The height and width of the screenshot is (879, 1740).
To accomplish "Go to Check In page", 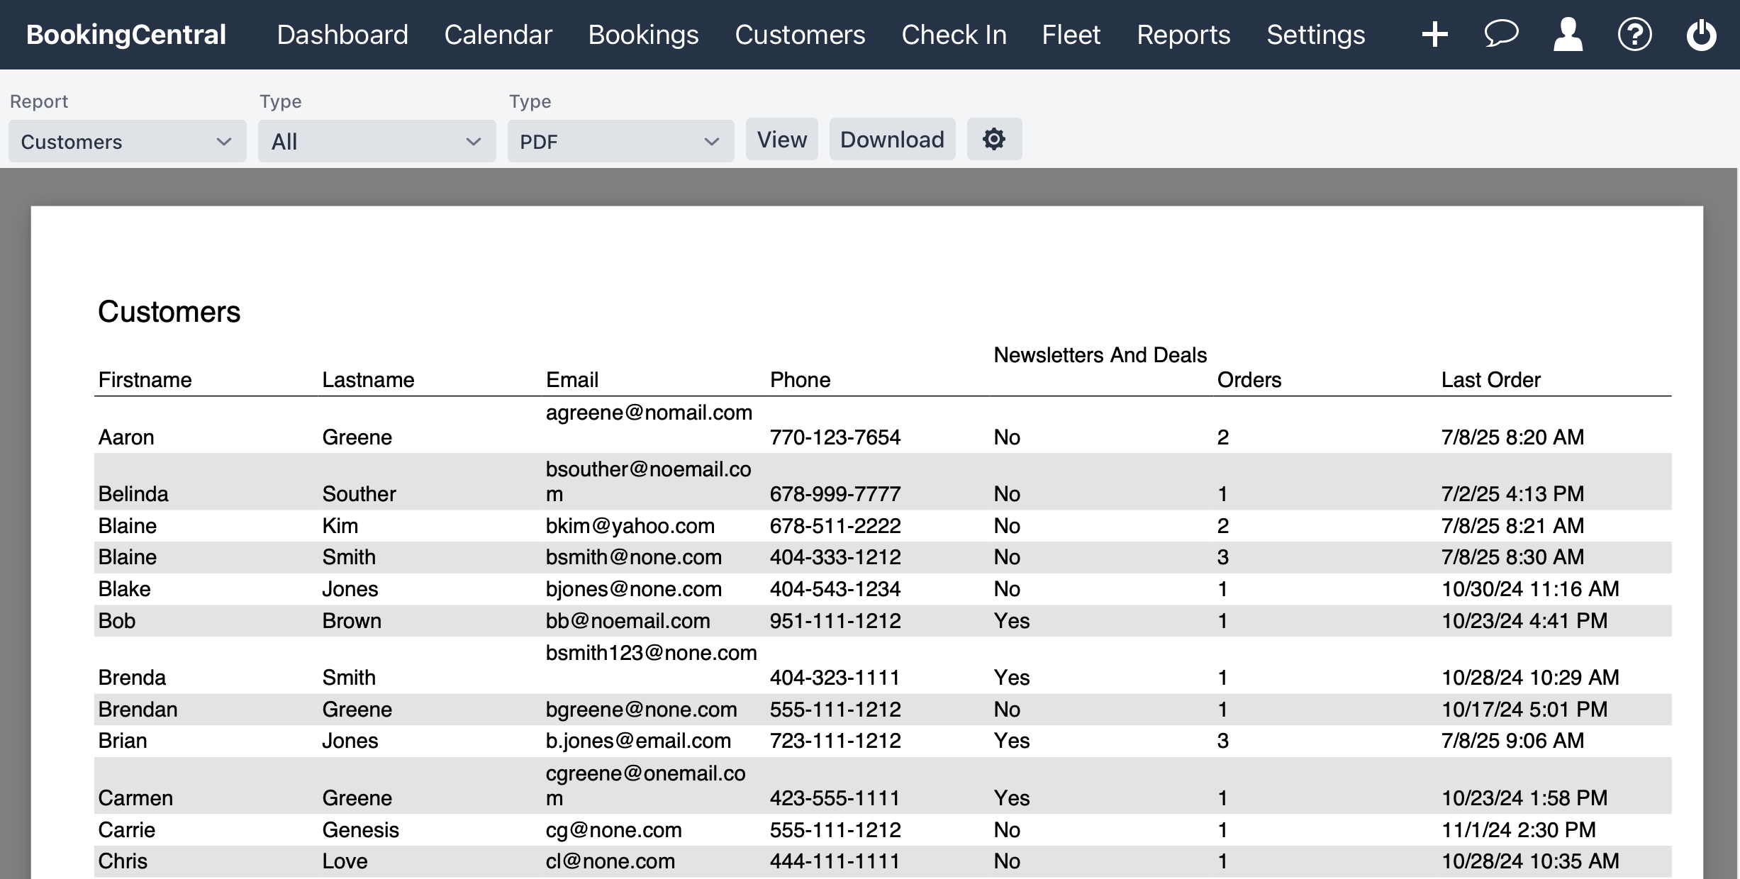I will [954, 35].
